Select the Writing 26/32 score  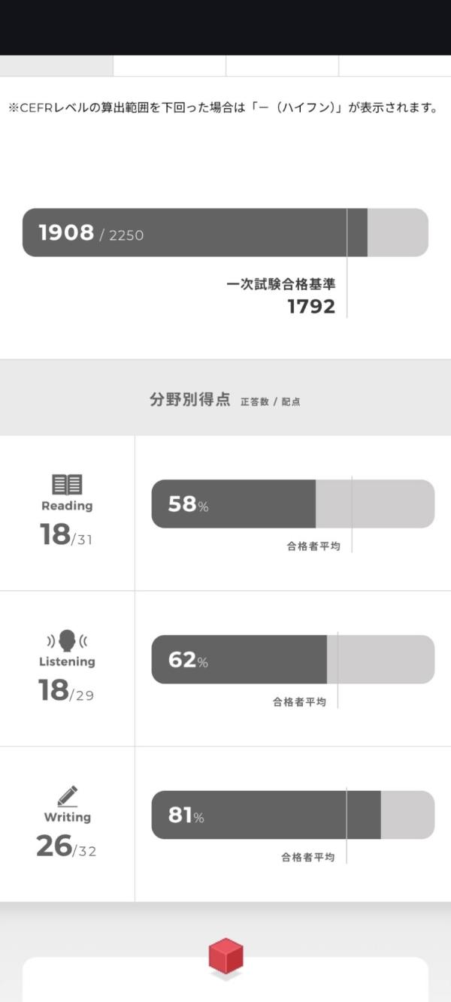(67, 846)
